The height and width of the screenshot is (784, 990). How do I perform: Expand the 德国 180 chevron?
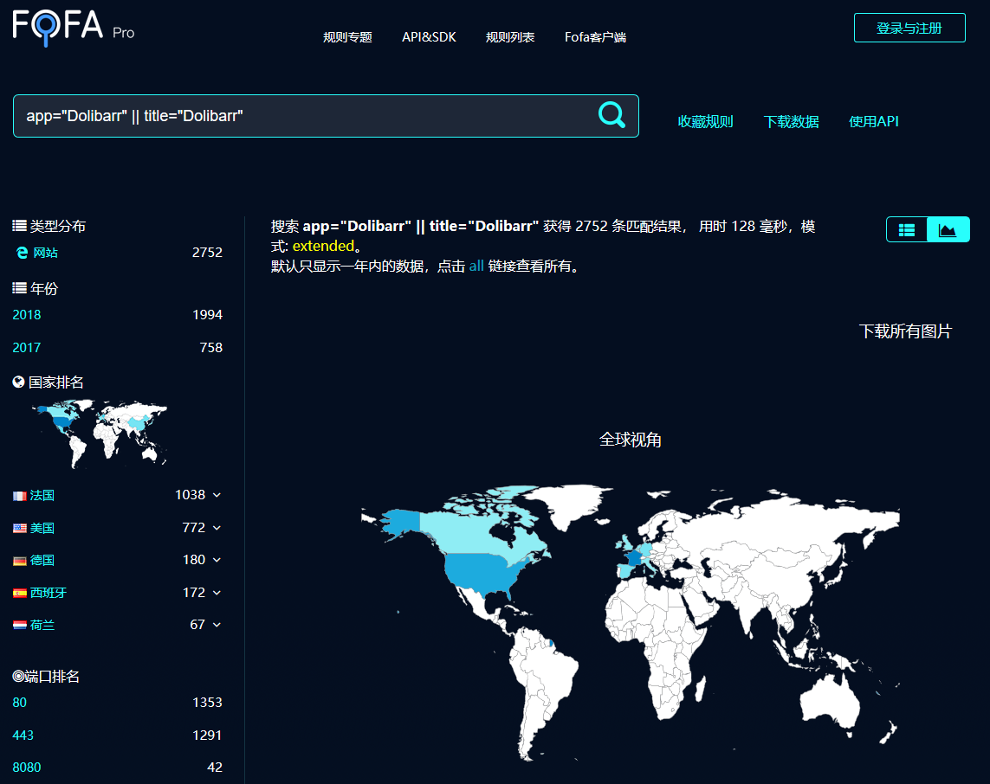(x=217, y=560)
